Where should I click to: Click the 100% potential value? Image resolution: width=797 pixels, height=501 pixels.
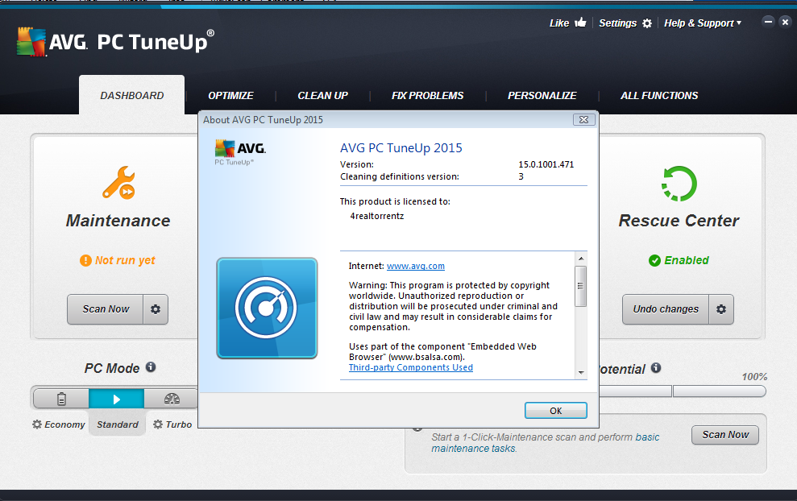pyautogui.click(x=754, y=376)
